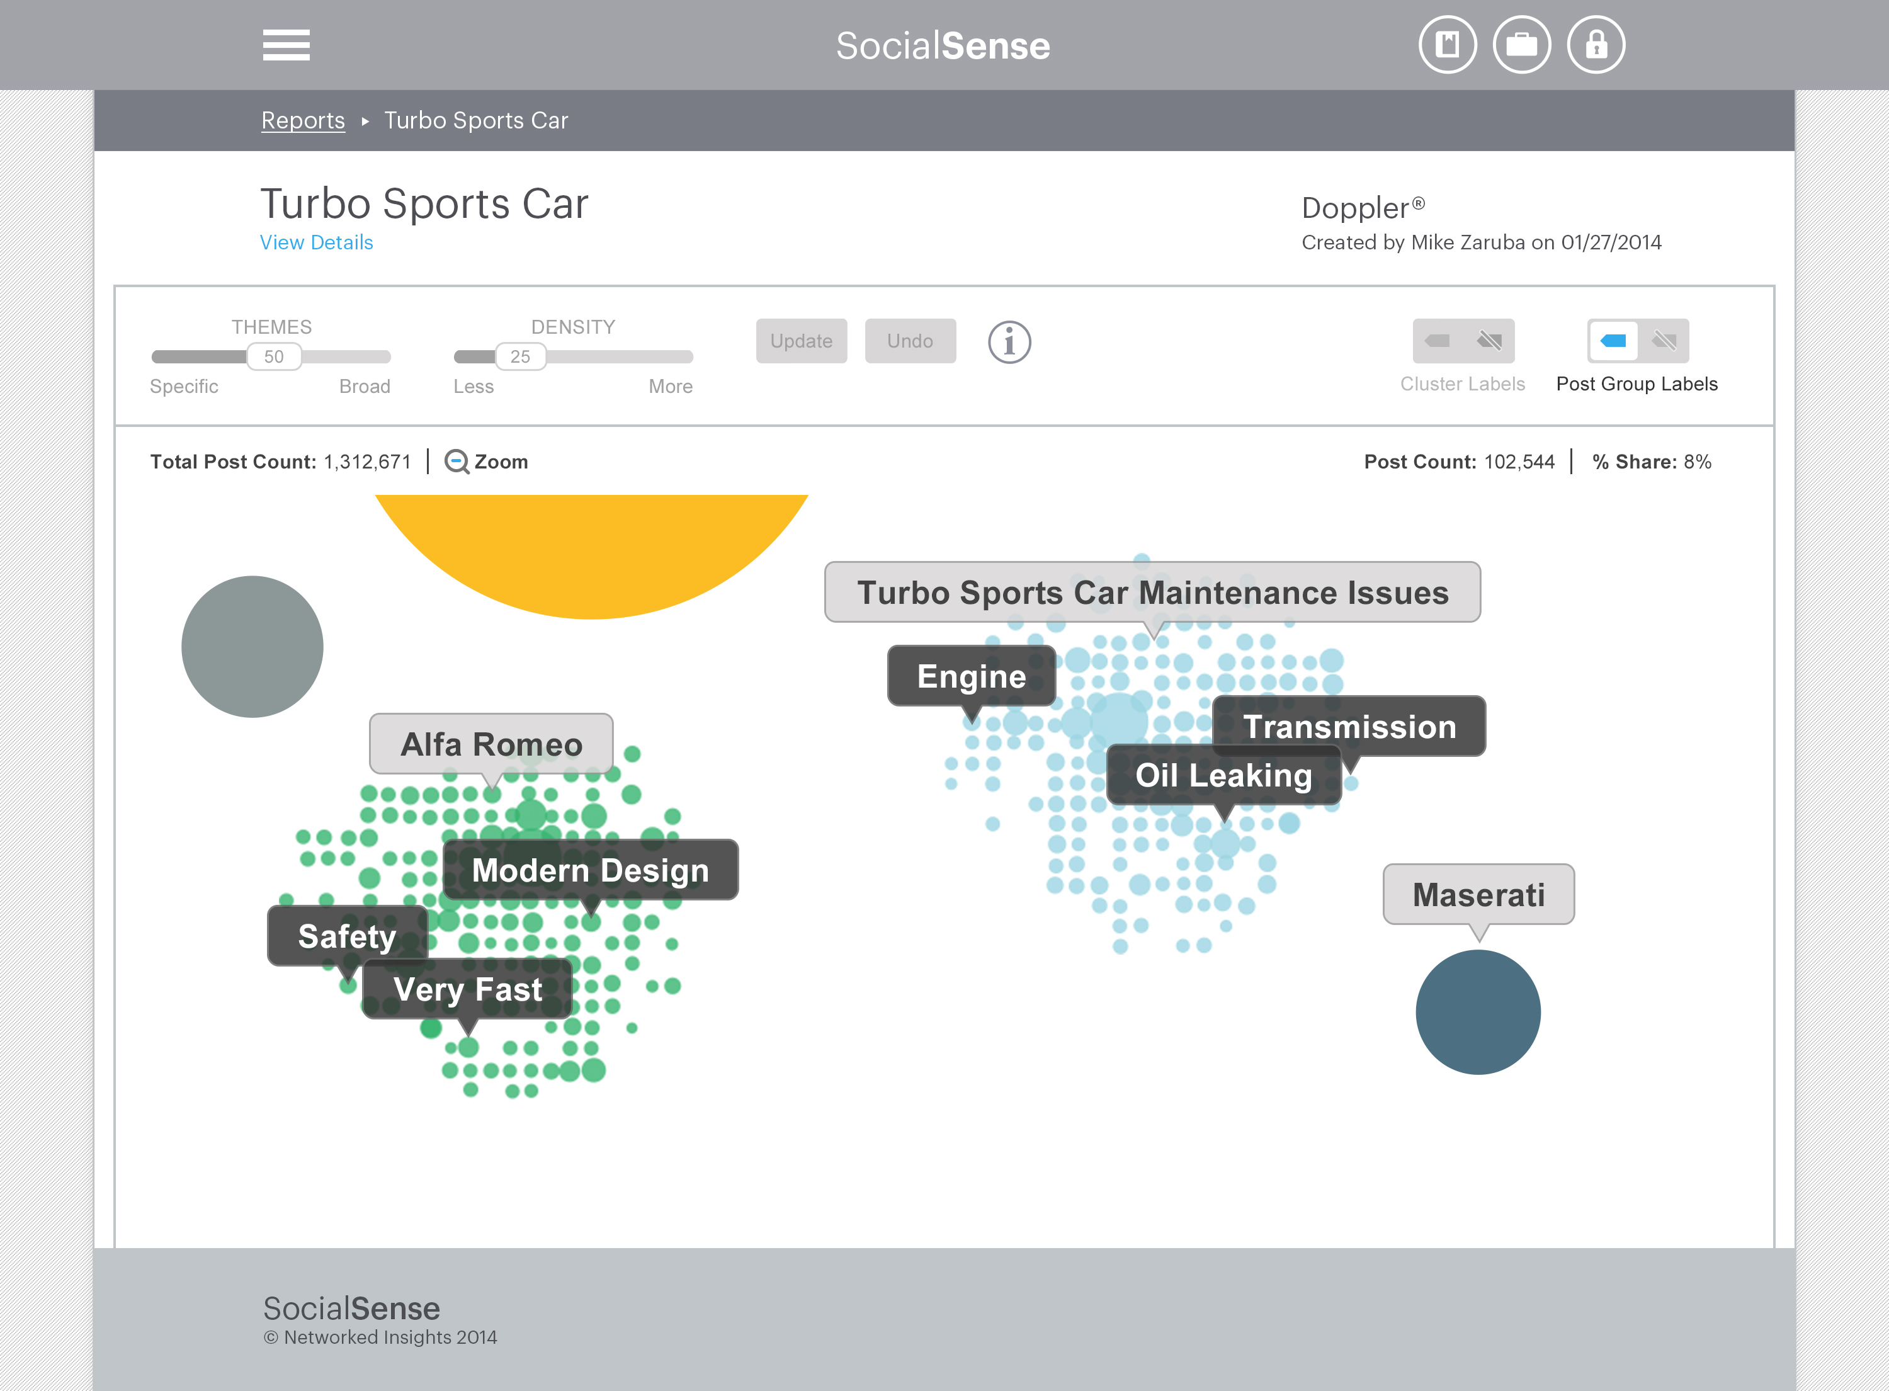Open the briefcase icon in header
The height and width of the screenshot is (1391, 1889).
(x=1521, y=45)
